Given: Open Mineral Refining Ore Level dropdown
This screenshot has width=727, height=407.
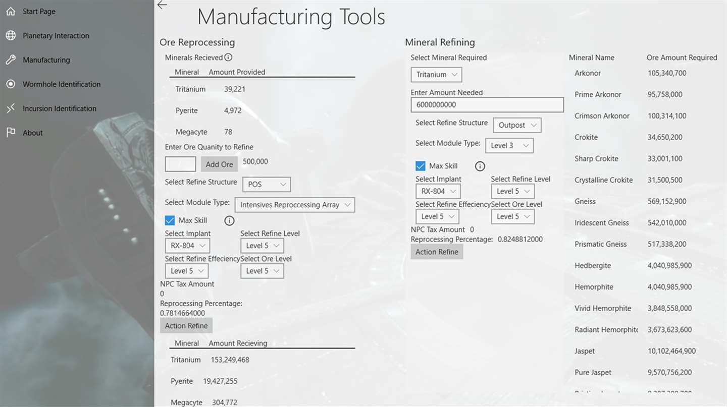Looking at the screenshot, I should [x=512, y=216].
